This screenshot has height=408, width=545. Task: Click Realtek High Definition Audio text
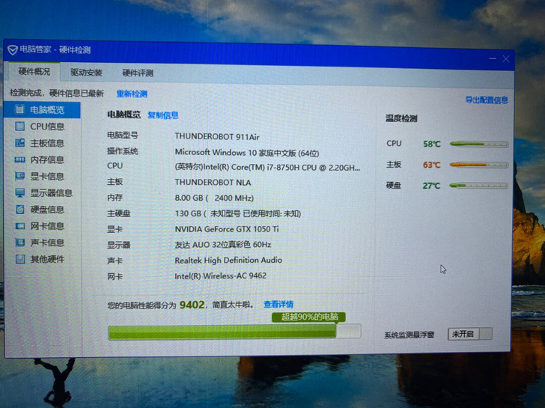pos(228,260)
